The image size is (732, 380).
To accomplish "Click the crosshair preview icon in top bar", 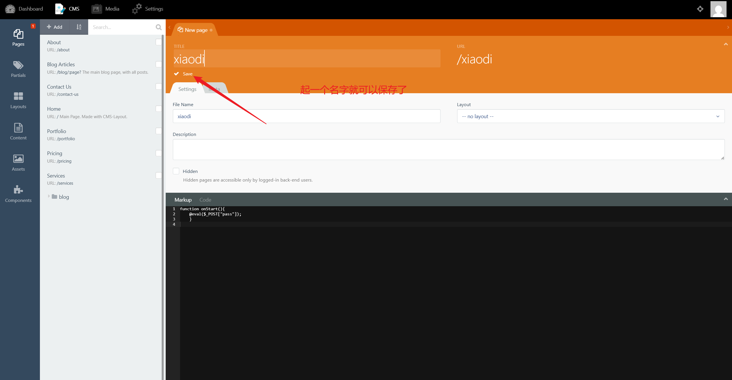I will 700,9.
